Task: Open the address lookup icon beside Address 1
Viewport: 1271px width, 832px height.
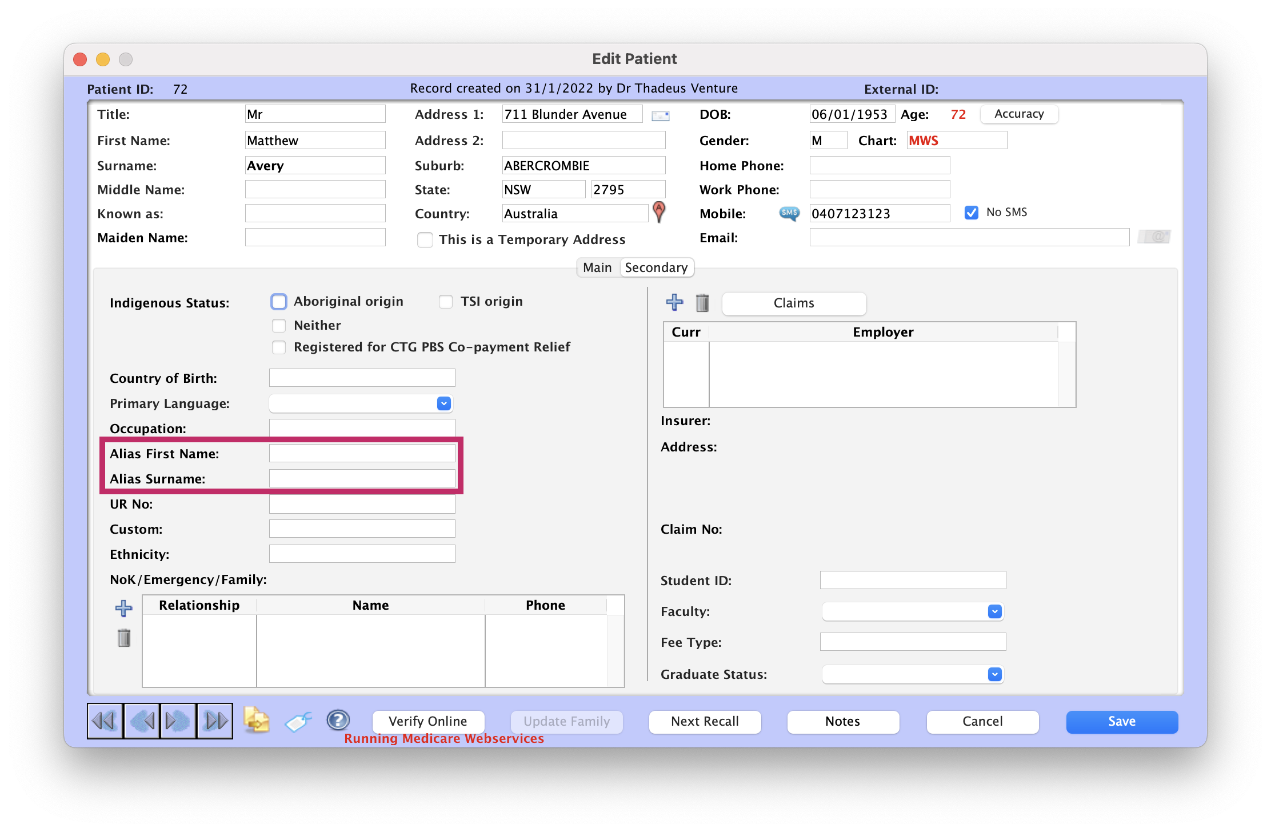Action: pos(661,115)
